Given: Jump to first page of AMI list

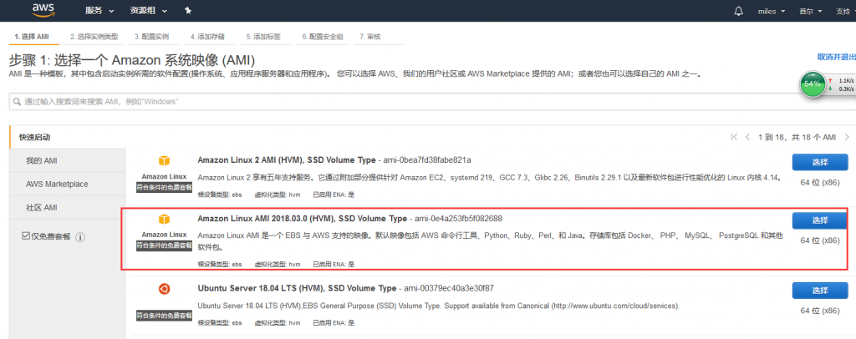Looking at the screenshot, I should 734,137.
